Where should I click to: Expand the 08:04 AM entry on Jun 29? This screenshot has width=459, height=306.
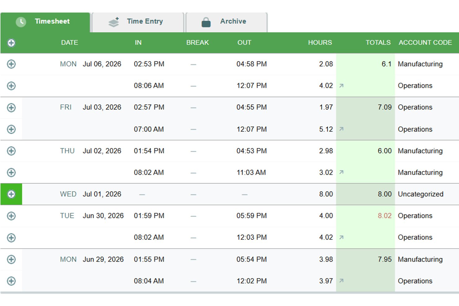(11, 281)
